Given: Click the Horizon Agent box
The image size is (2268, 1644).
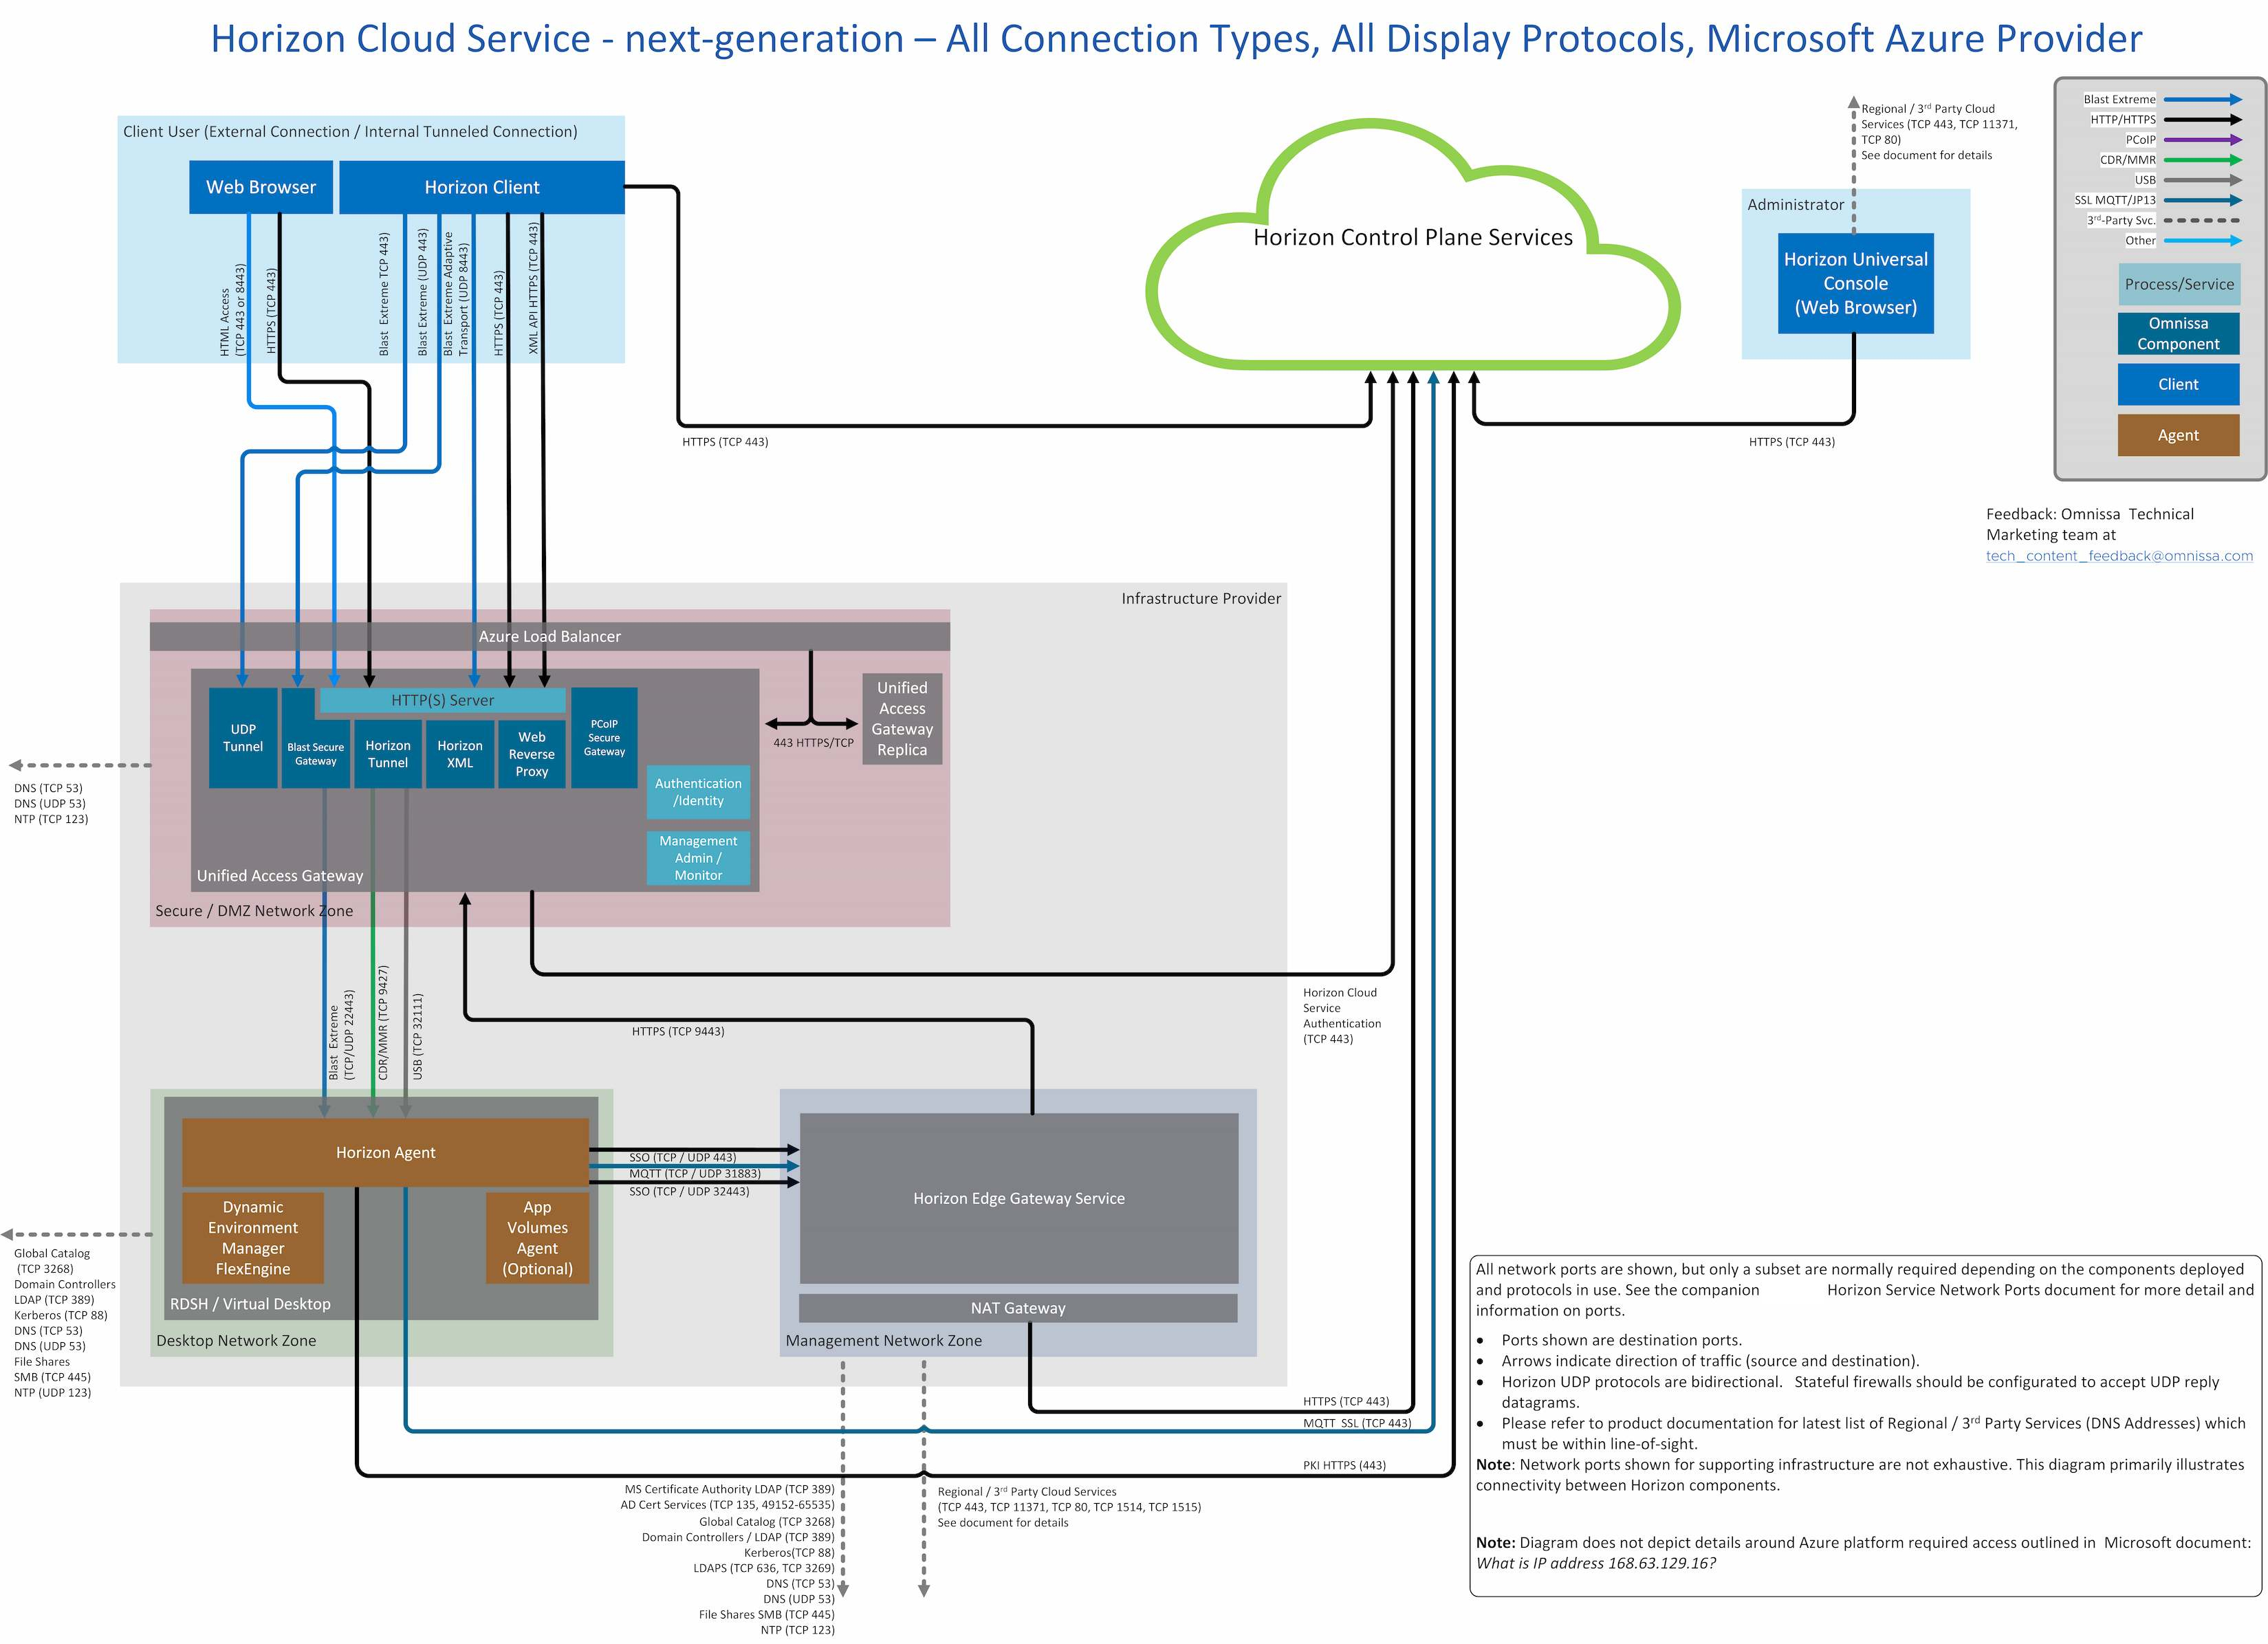Looking at the screenshot, I should [x=386, y=1152].
